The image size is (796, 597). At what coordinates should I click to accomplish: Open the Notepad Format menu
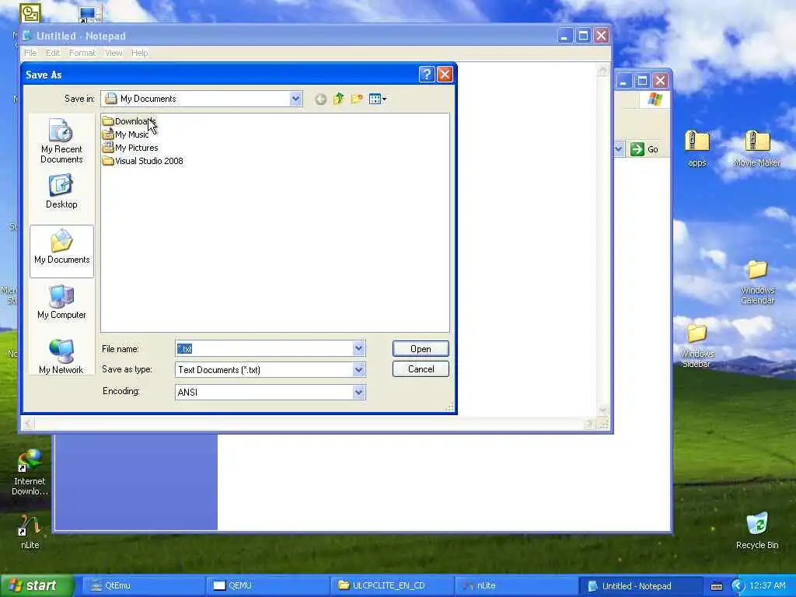pos(82,53)
